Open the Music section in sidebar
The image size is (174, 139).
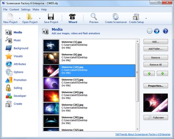(x=17, y=40)
